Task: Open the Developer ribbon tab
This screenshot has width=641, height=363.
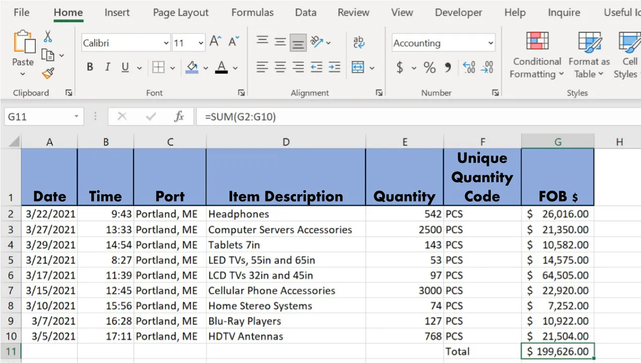Action: [x=459, y=12]
